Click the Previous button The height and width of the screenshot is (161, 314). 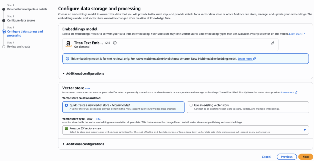pos(286,157)
